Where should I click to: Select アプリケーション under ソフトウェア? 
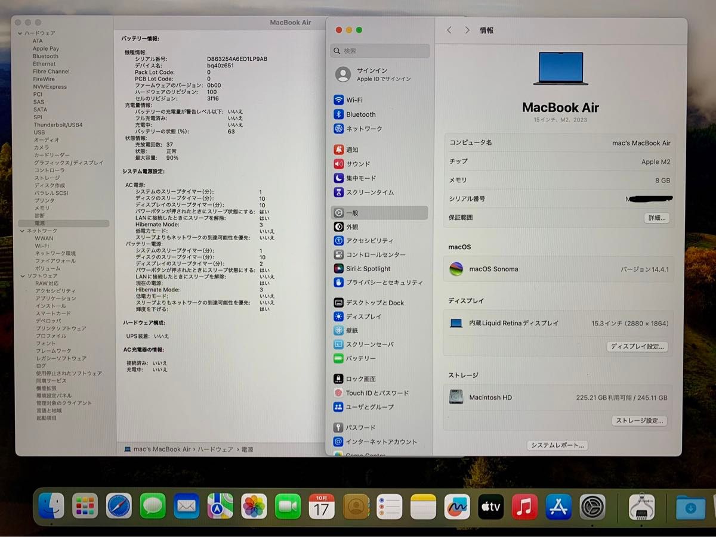55,299
